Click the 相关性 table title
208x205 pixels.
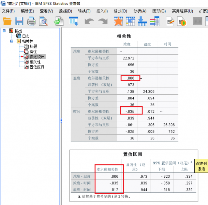(x=124, y=36)
